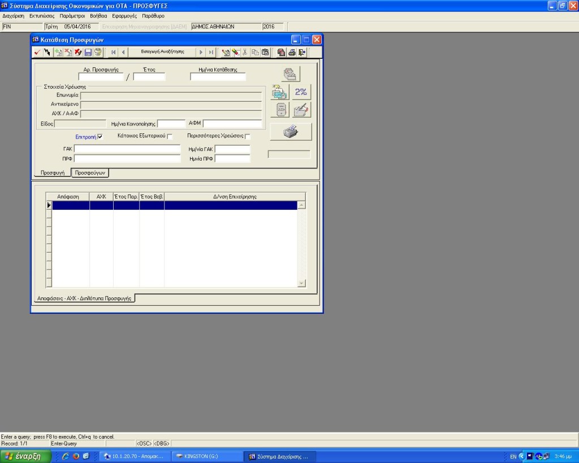Click the scissors cut icon

click(x=245, y=53)
